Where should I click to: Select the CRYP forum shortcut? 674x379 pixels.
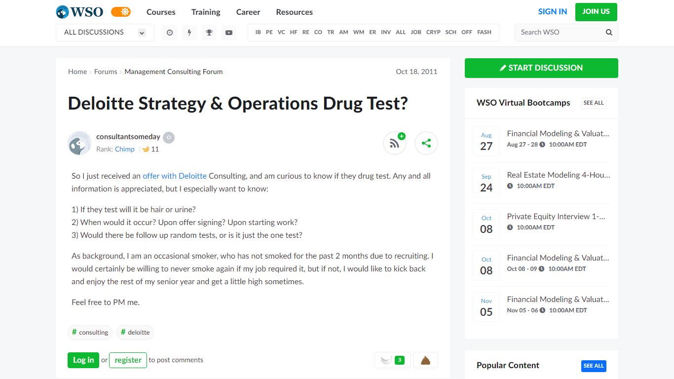tap(433, 32)
